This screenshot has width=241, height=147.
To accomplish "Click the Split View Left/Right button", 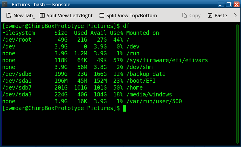I will (x=66, y=15).
